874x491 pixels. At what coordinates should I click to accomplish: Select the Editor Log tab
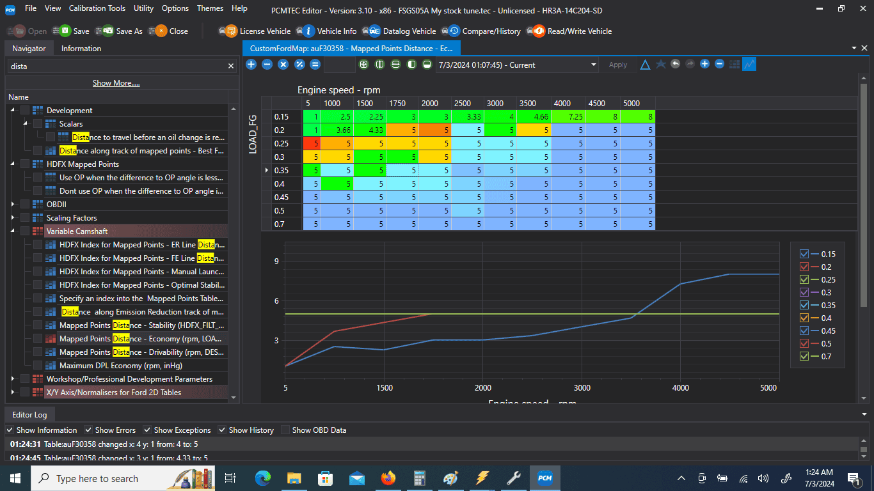click(x=29, y=414)
